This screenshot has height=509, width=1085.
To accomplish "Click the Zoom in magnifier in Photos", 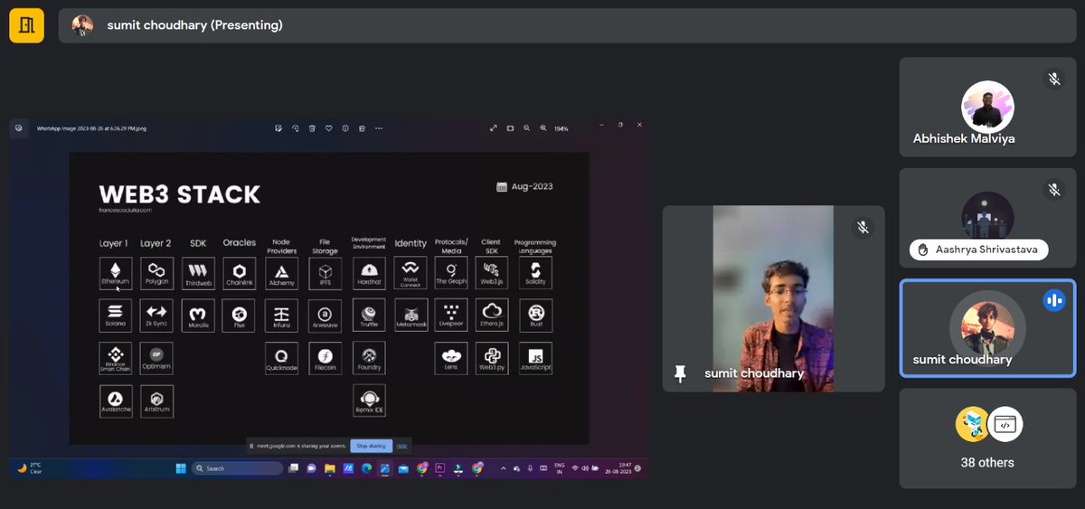I will pos(543,128).
